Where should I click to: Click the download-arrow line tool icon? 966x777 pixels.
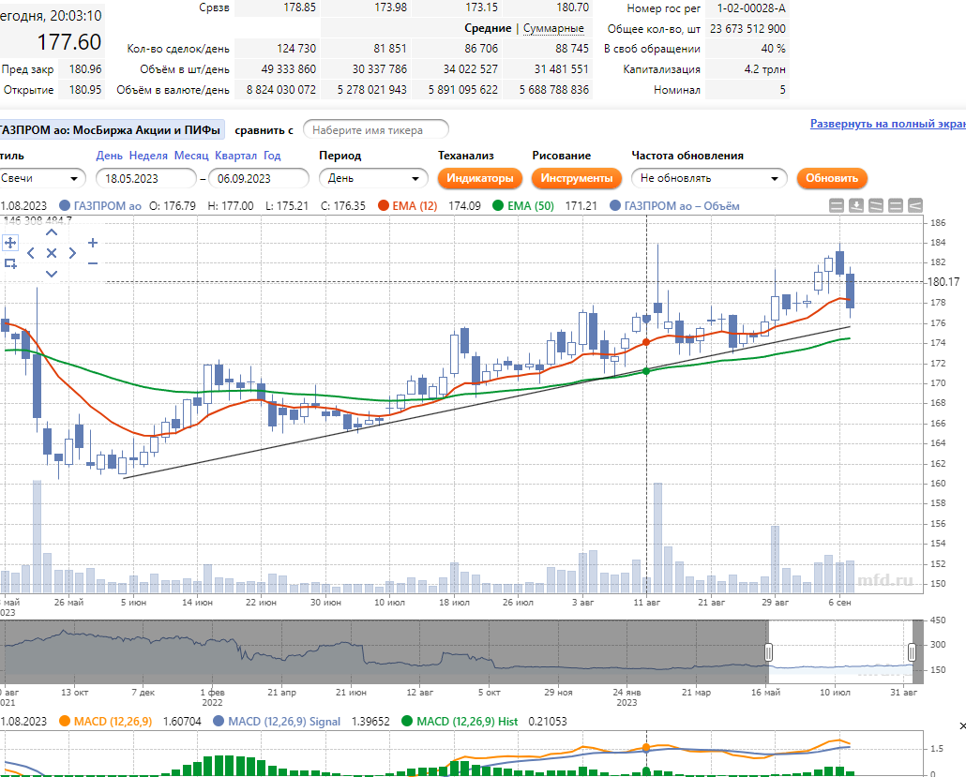click(x=855, y=205)
